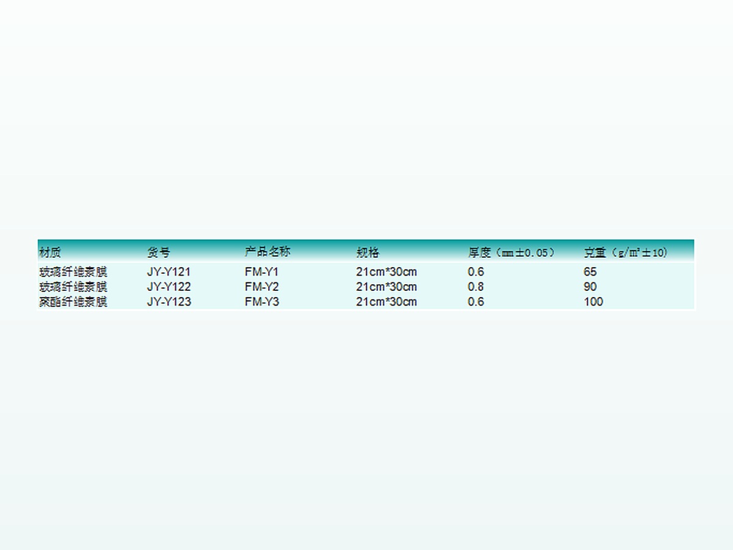Click product name FM-Y3
This screenshot has height=550, width=733.
click(x=262, y=301)
